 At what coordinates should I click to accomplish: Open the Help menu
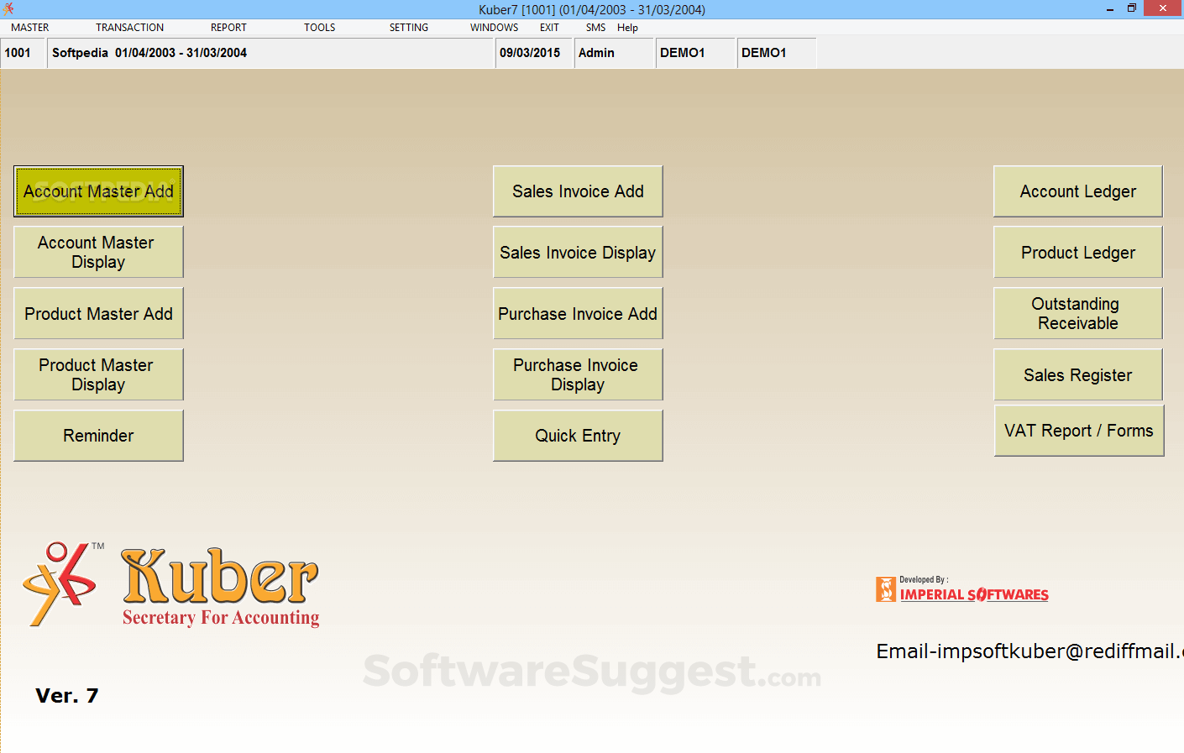pos(627,27)
